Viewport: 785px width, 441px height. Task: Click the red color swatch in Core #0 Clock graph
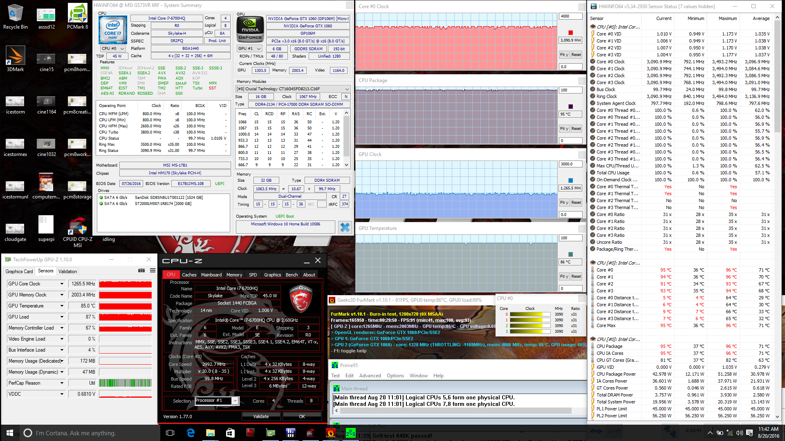pyautogui.click(x=571, y=33)
